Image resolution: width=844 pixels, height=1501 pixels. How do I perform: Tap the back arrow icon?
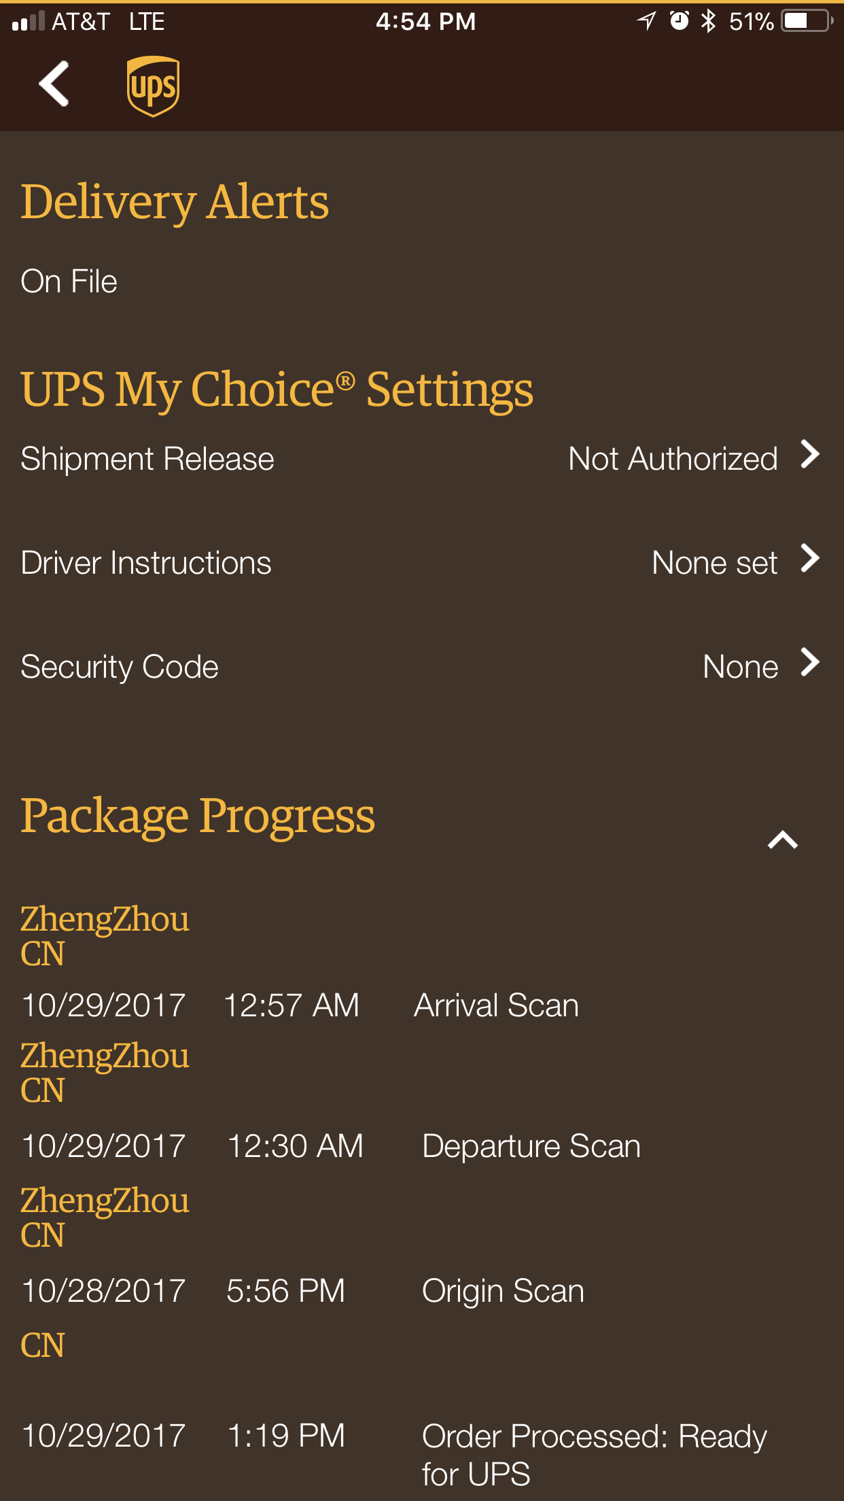pyautogui.click(x=54, y=84)
